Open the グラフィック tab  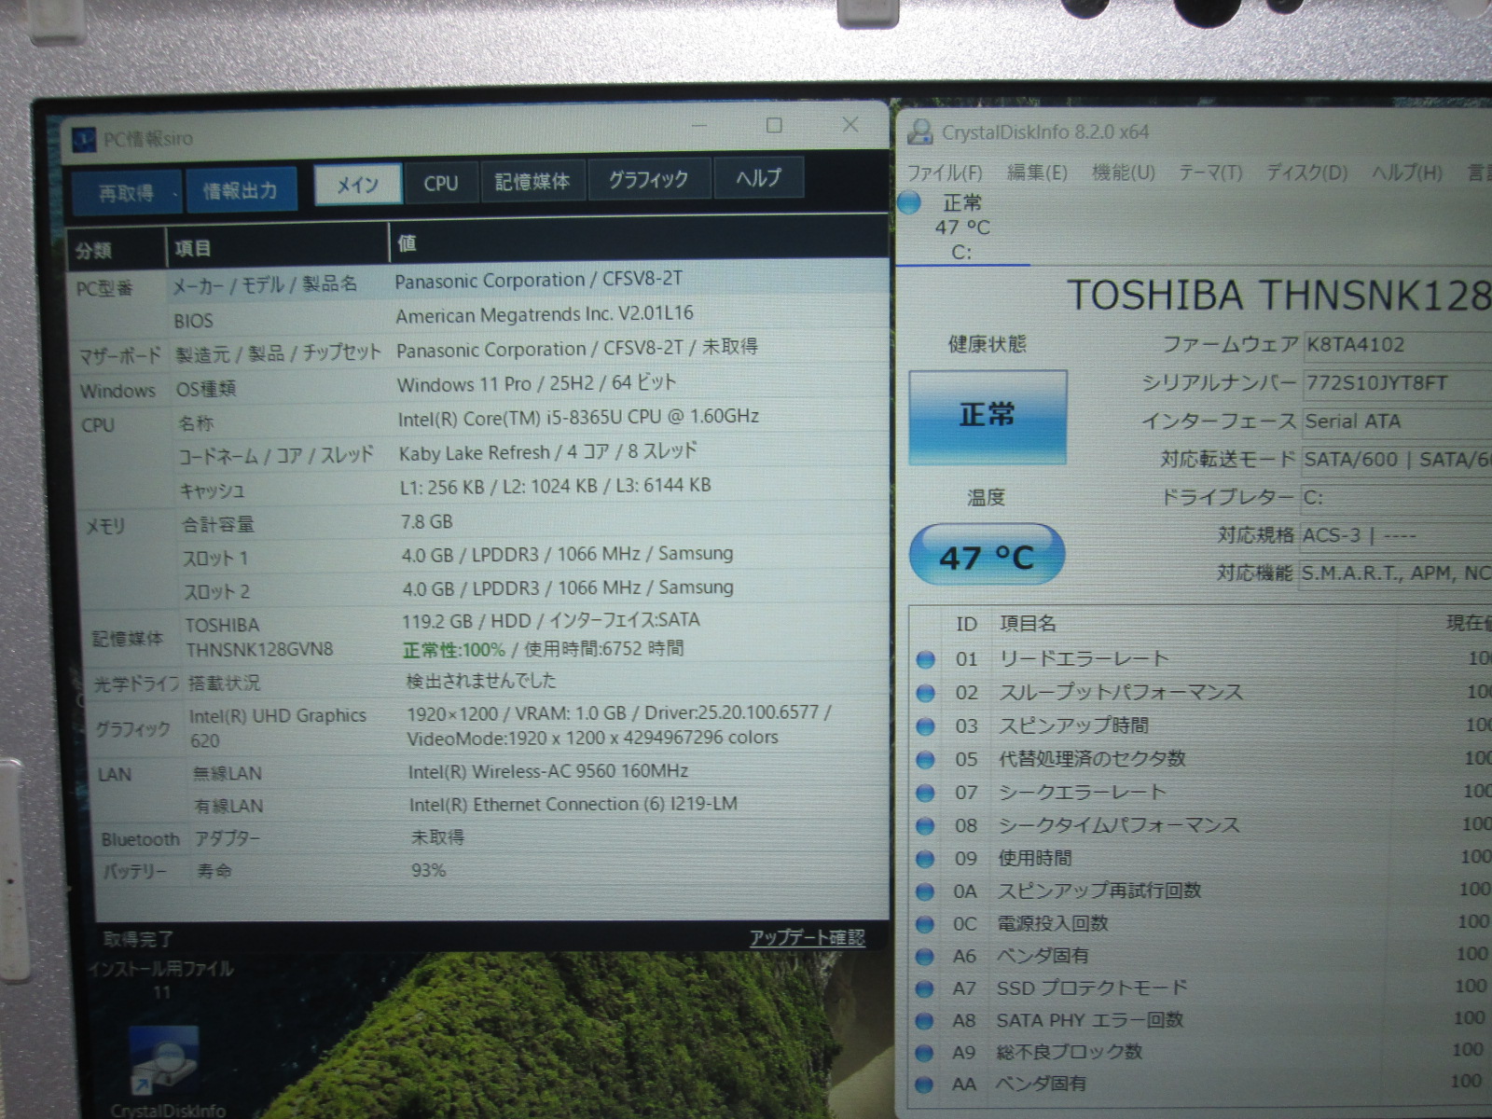[x=649, y=178]
